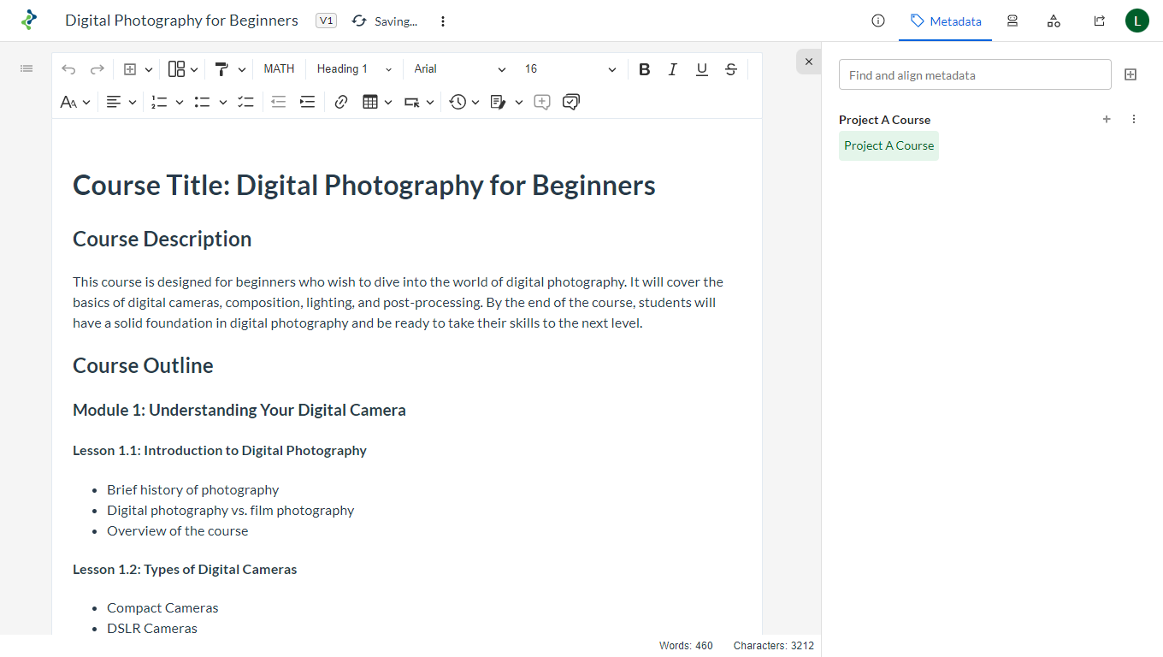Toggle bold formatting
Viewport: 1163px width, 657px height.
(x=645, y=69)
